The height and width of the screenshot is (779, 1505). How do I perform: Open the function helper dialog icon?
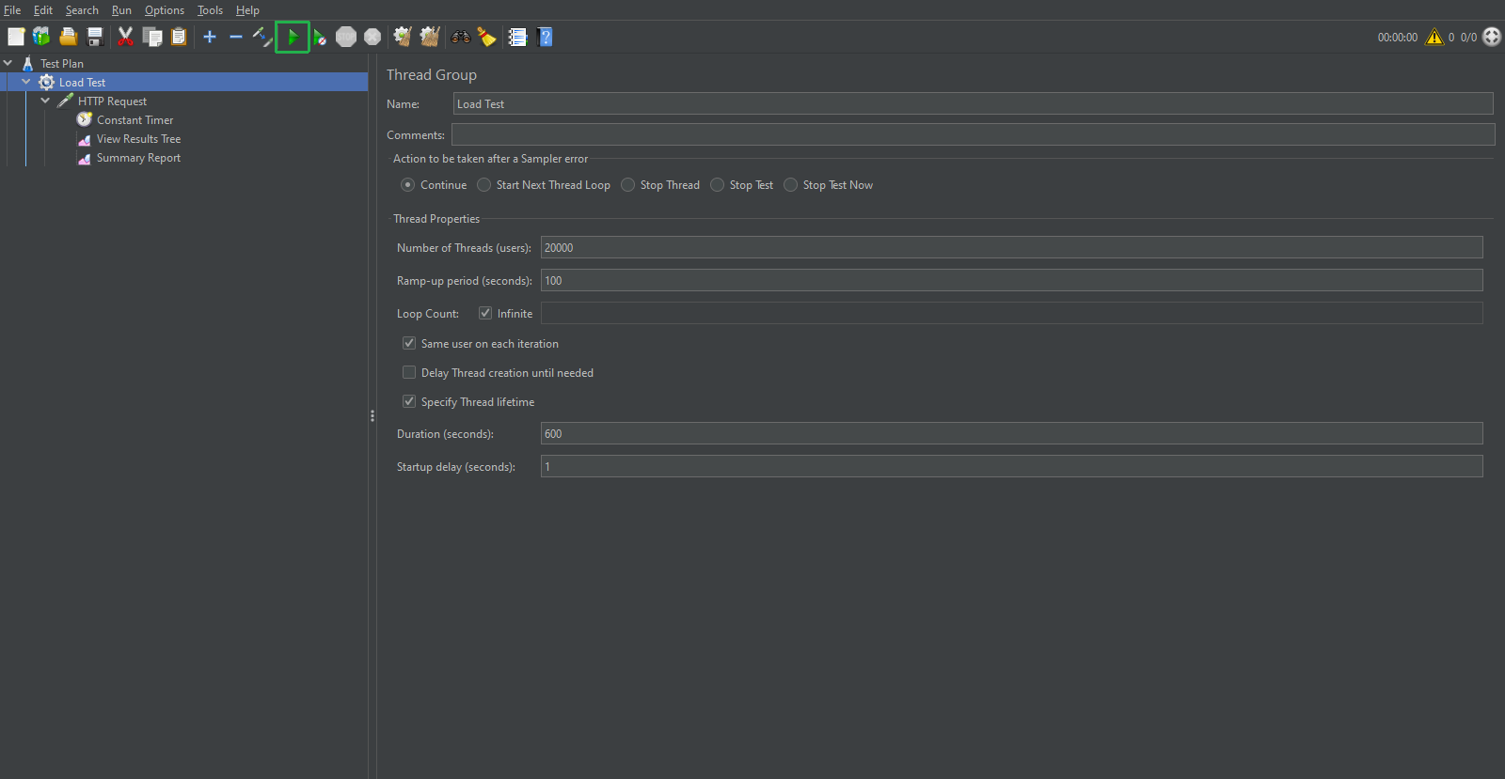point(517,37)
